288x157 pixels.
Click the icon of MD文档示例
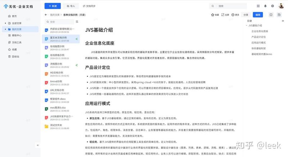(46, 74)
